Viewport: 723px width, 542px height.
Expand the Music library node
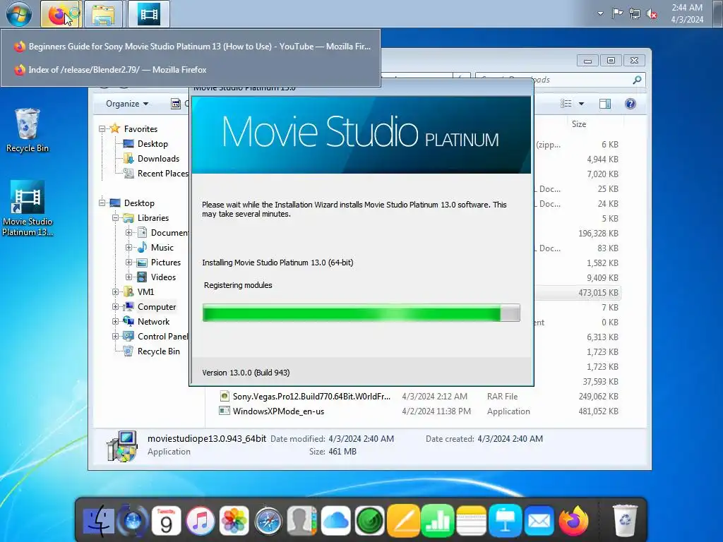(129, 248)
